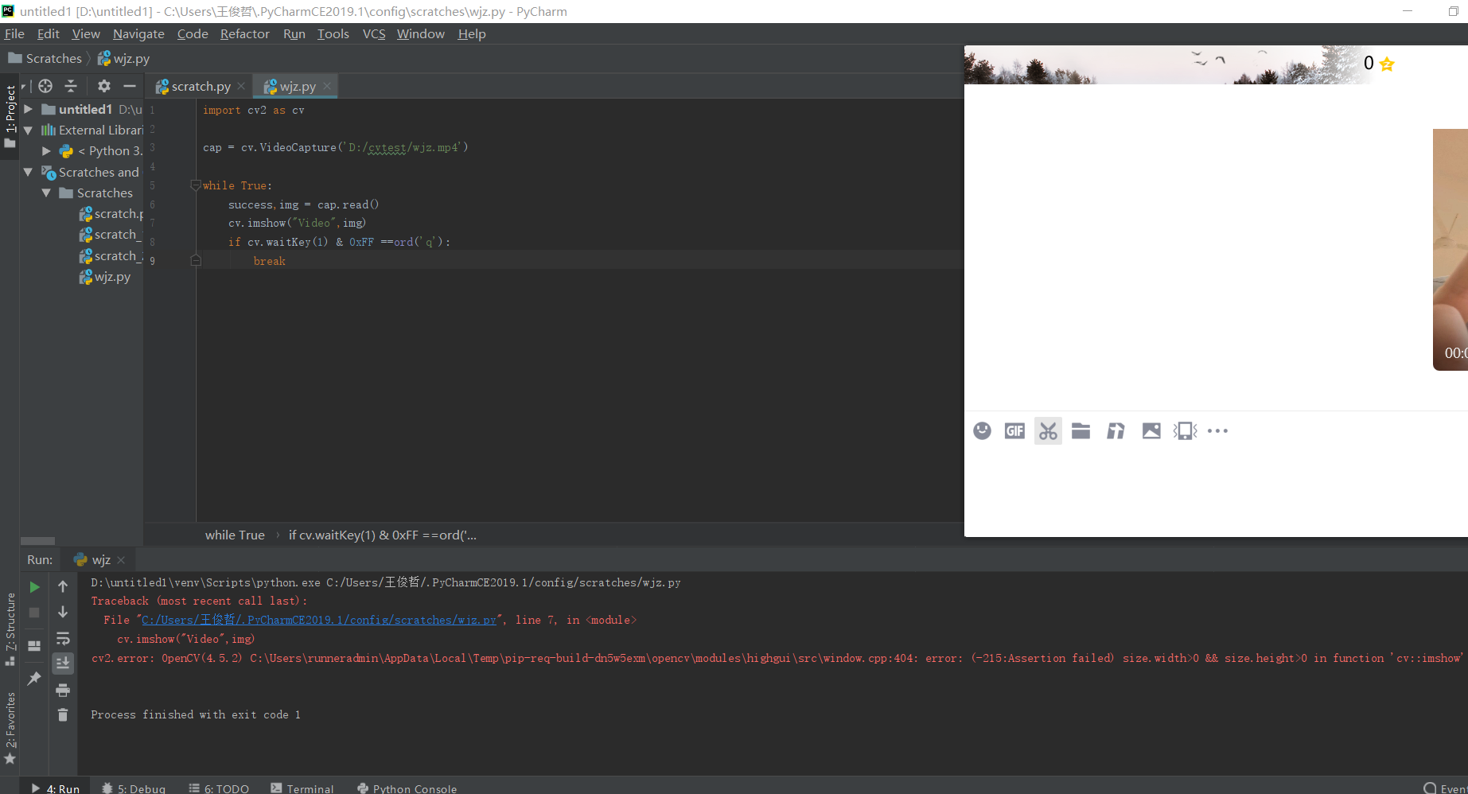The width and height of the screenshot is (1468, 794).
Task: Toggle the 4: Run tool window button
Action: tap(56, 788)
